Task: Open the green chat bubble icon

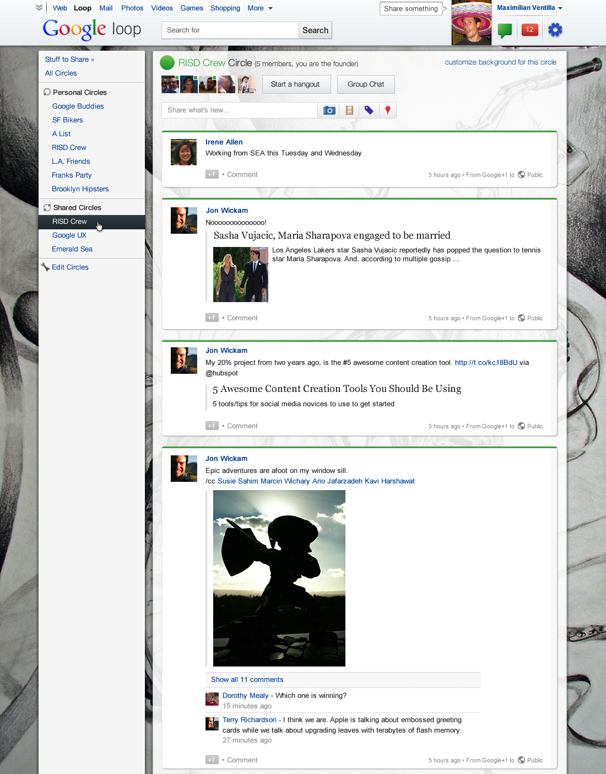Action: (x=505, y=30)
